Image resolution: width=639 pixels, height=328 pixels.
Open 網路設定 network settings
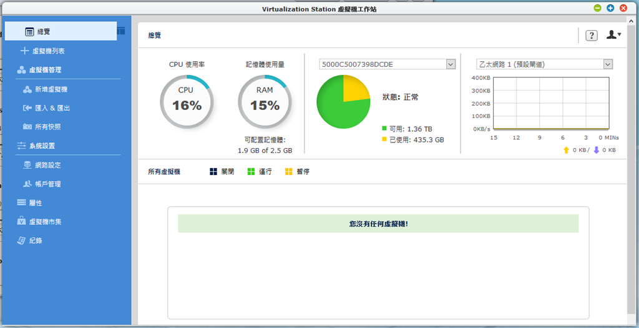48,165
